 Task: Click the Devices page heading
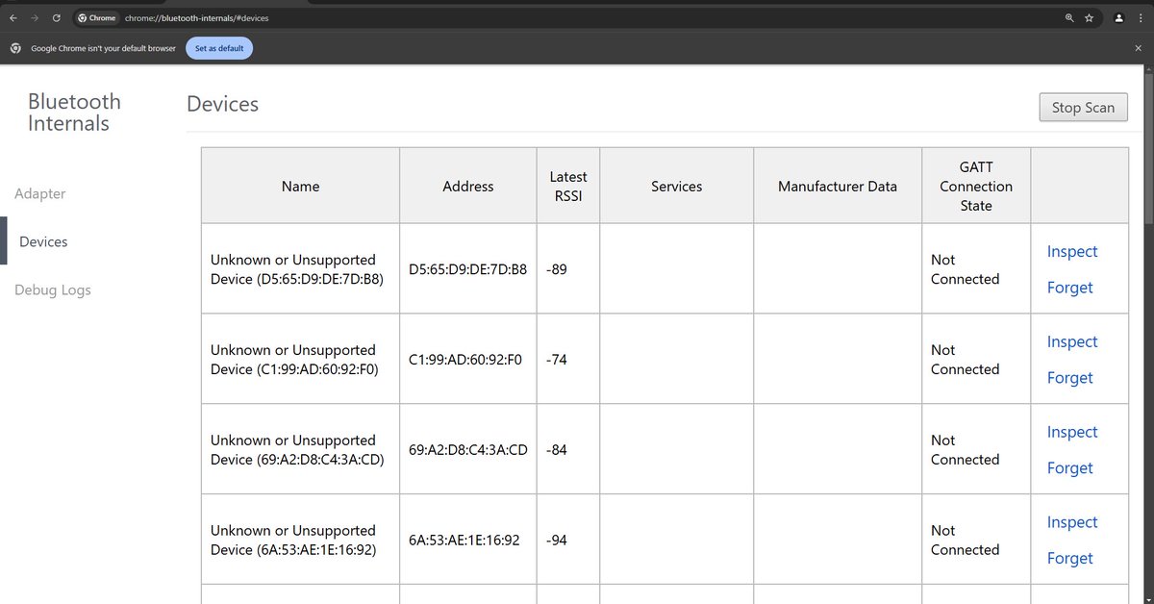click(x=222, y=104)
